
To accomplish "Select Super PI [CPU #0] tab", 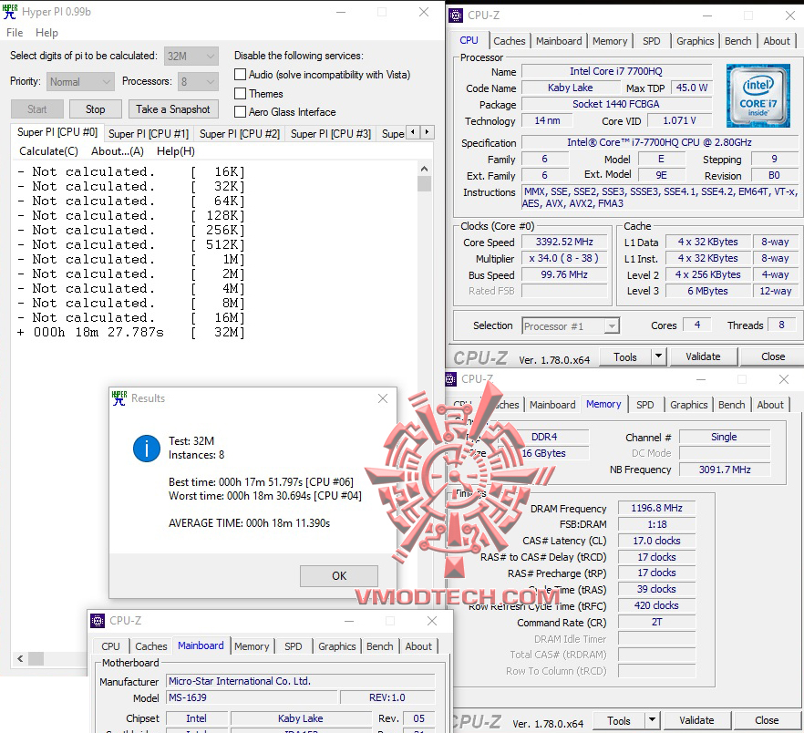I will tap(57, 132).
